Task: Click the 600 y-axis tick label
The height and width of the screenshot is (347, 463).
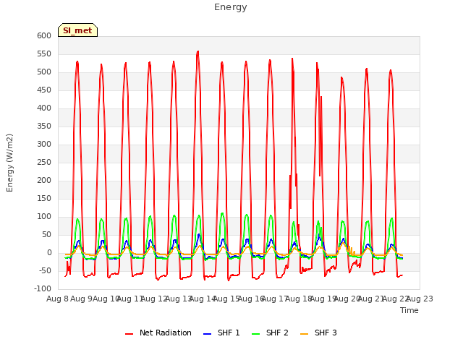Action: tap(44, 35)
